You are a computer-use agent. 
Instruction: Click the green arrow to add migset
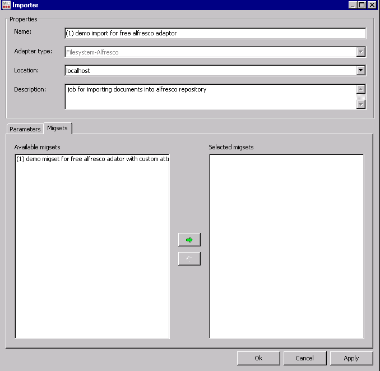click(189, 240)
